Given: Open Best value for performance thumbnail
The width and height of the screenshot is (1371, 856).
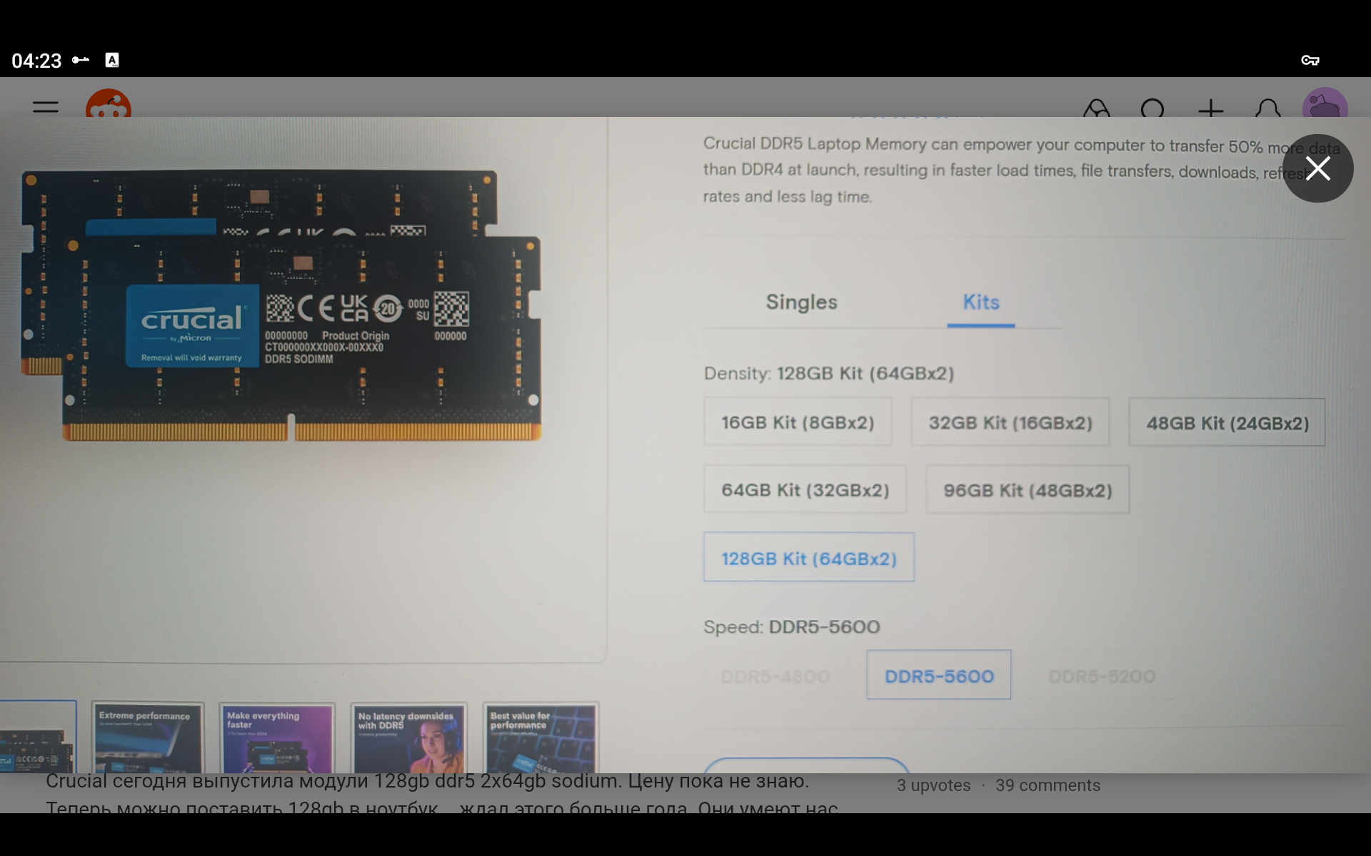Looking at the screenshot, I should [541, 738].
